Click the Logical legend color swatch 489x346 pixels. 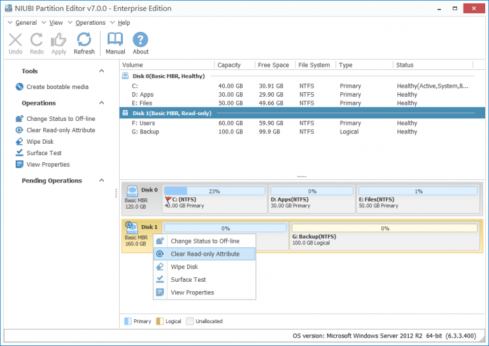160,321
